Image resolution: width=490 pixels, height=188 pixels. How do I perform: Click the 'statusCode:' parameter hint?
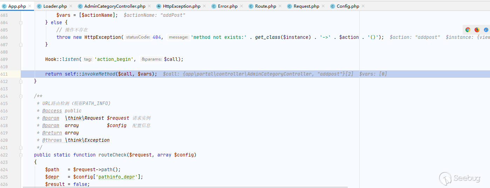pos(138,37)
